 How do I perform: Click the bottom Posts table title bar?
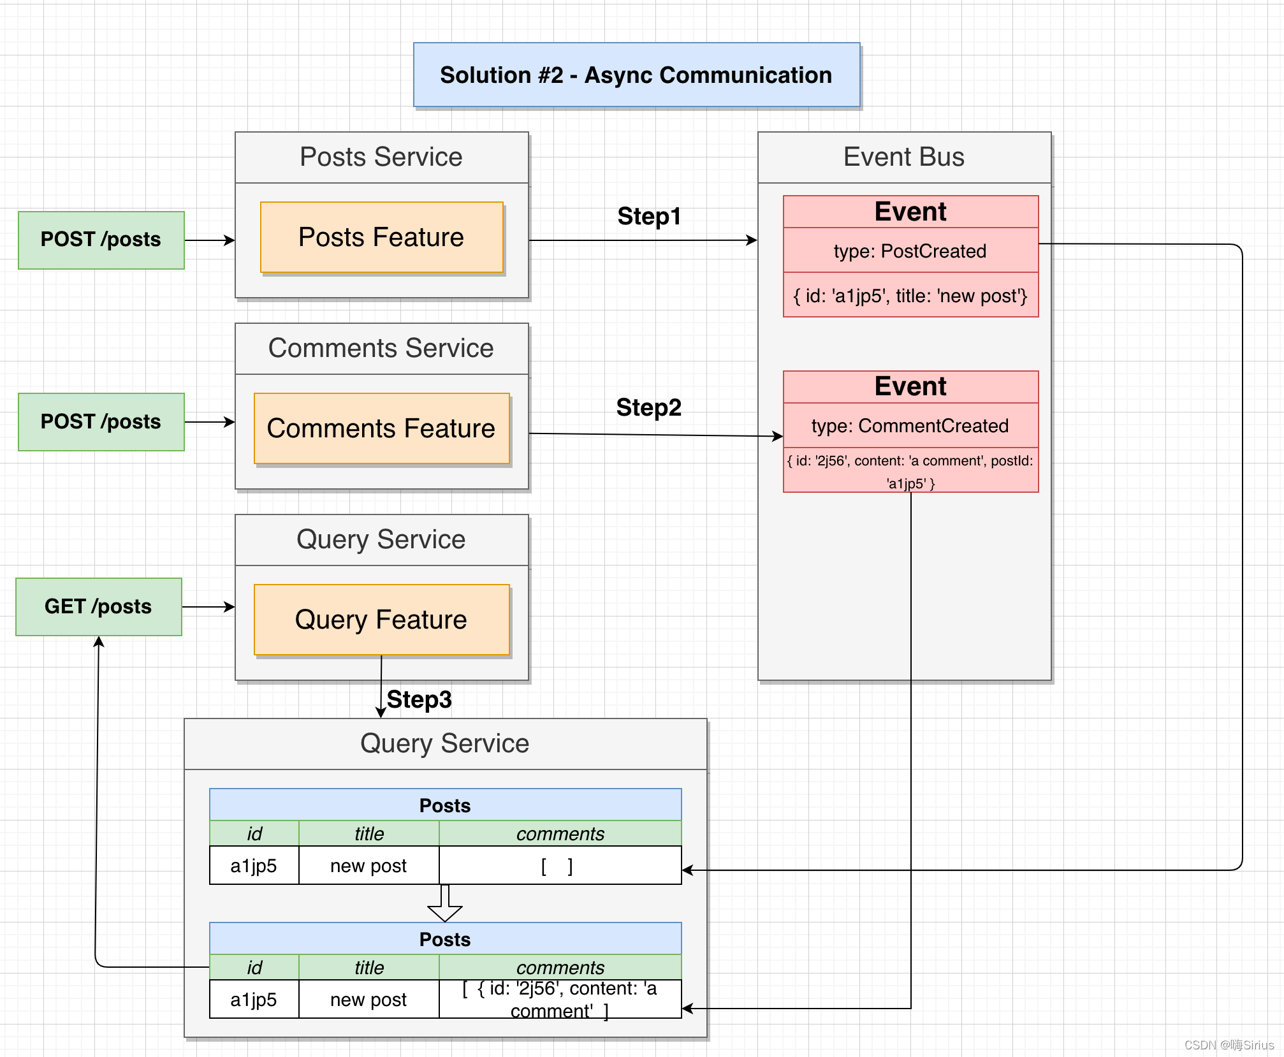pyautogui.click(x=444, y=939)
